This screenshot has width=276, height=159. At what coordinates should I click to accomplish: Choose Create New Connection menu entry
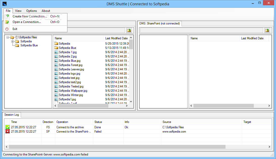pyautogui.click(x=35, y=16)
